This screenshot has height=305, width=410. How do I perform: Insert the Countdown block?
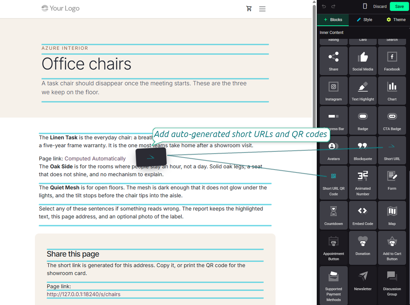coord(333,215)
